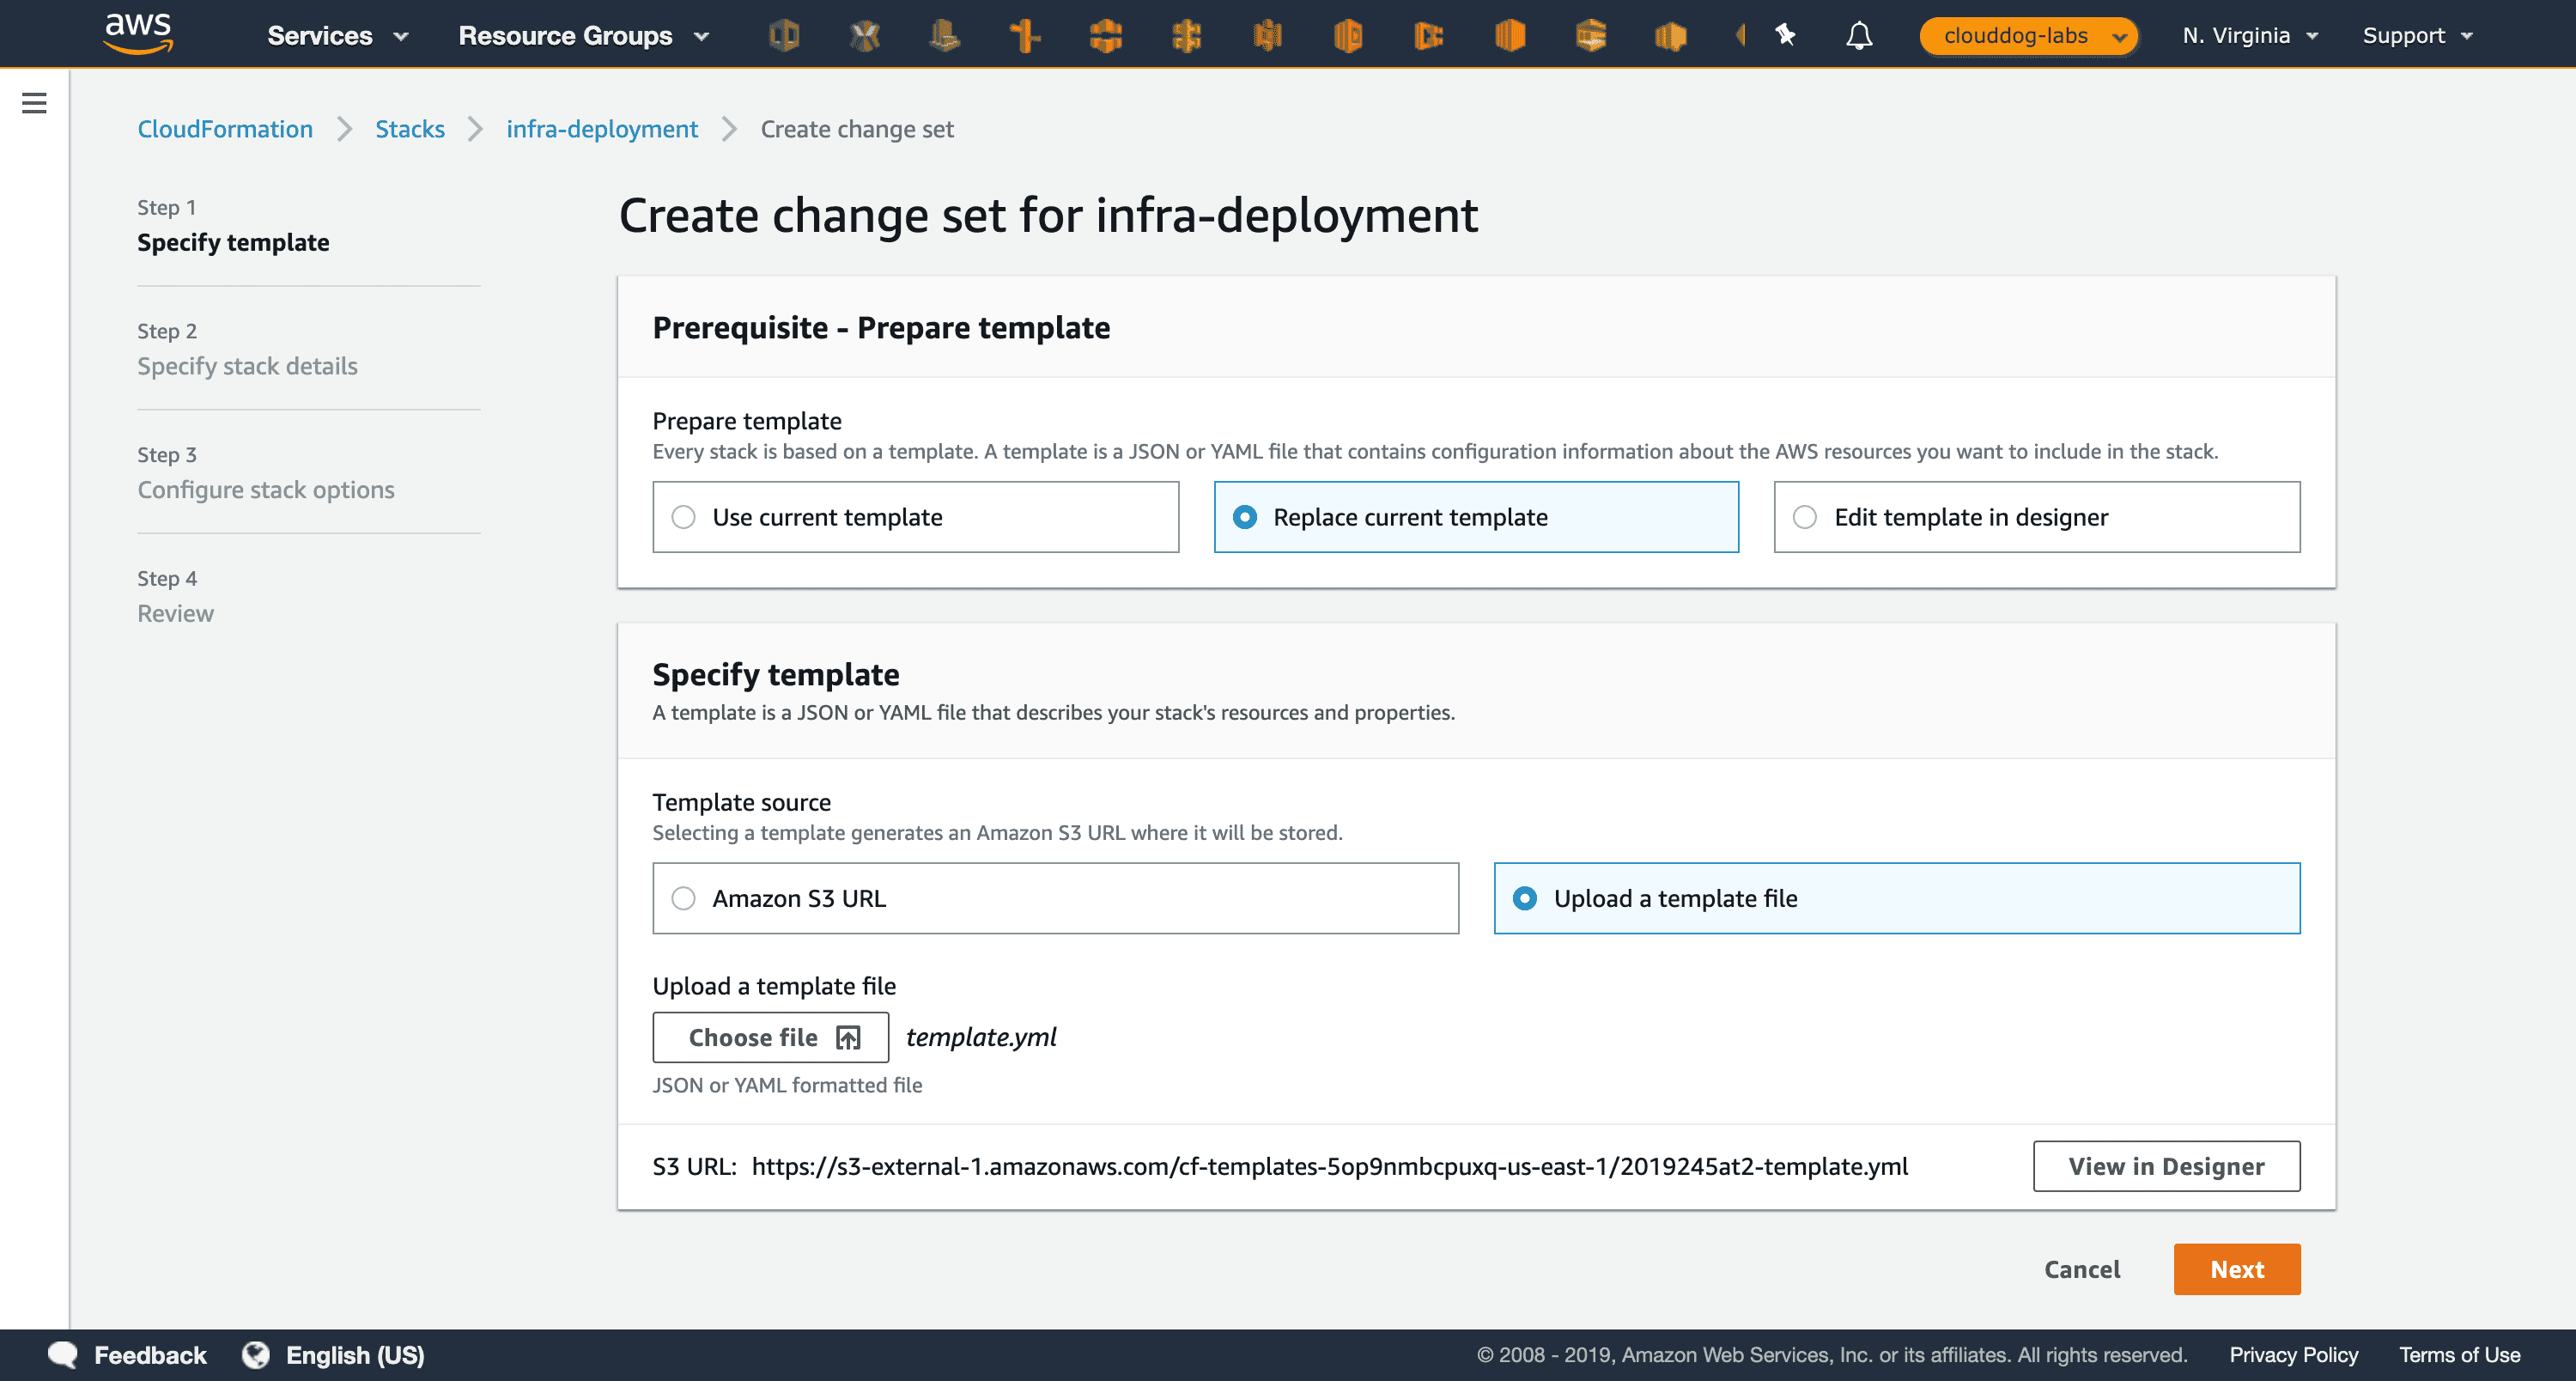
Task: Expand the N. Virginia region selector
Action: 2250,36
